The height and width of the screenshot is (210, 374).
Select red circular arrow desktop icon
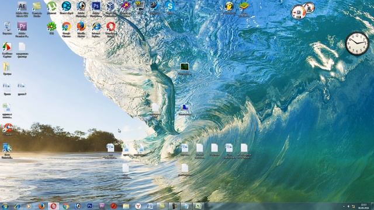(110, 26)
